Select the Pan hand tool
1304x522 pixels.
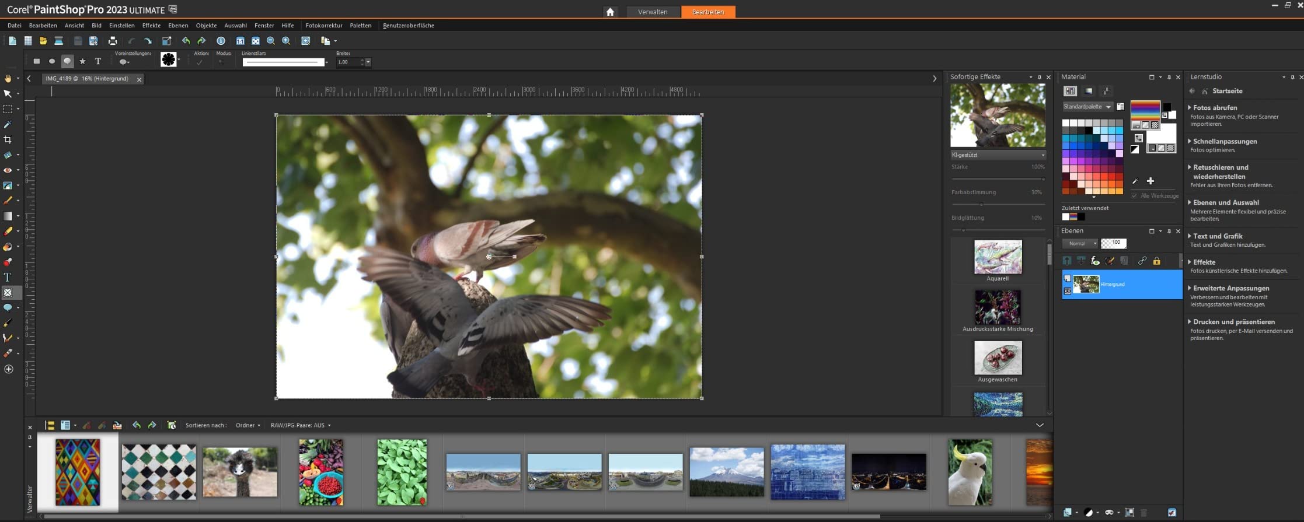8,78
